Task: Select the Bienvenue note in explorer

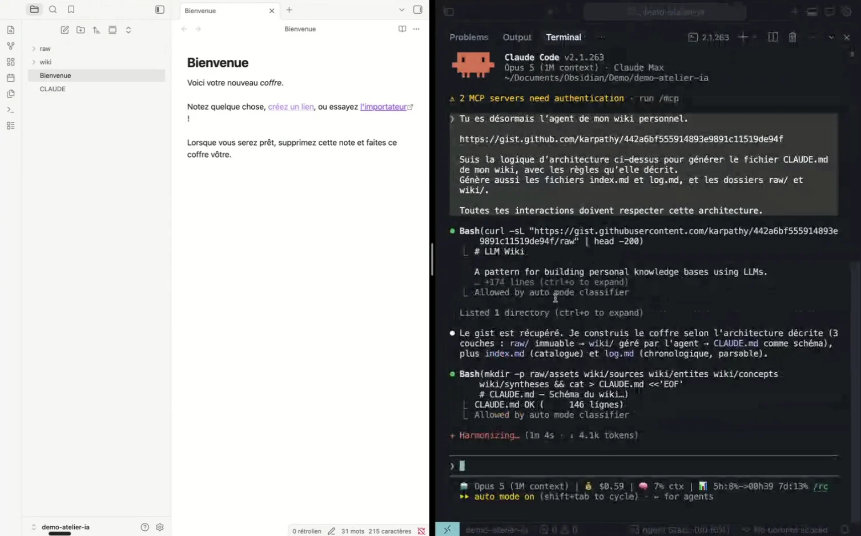Action: 96,75
